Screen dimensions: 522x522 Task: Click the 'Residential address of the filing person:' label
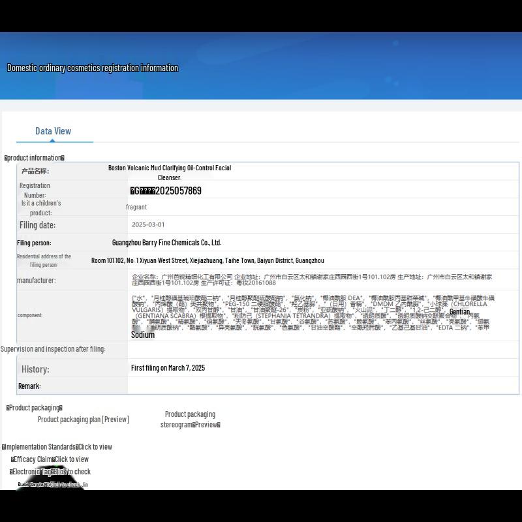click(x=44, y=260)
